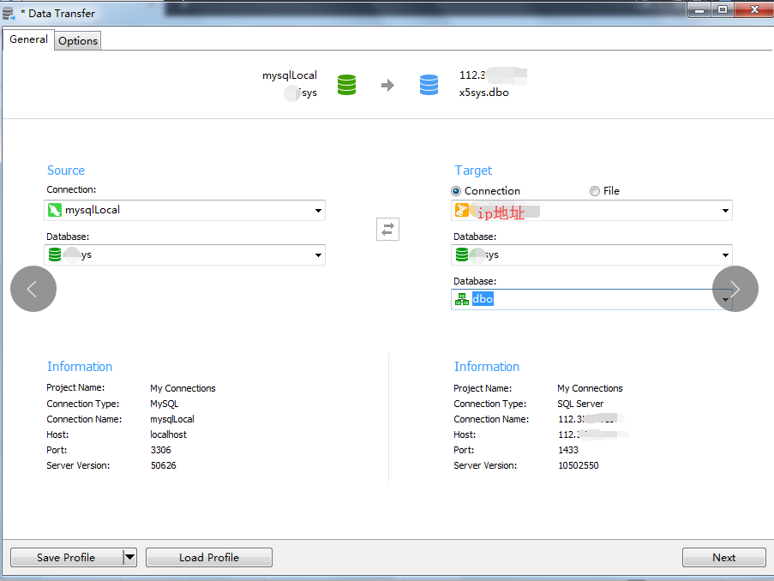Open the Target Connection dropdown
The height and width of the screenshot is (581, 774).
(x=726, y=211)
